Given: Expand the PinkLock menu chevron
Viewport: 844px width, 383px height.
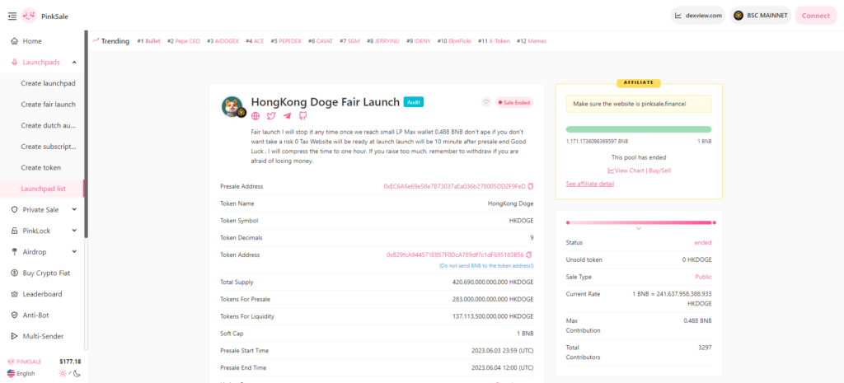Looking at the screenshot, I should point(74,231).
